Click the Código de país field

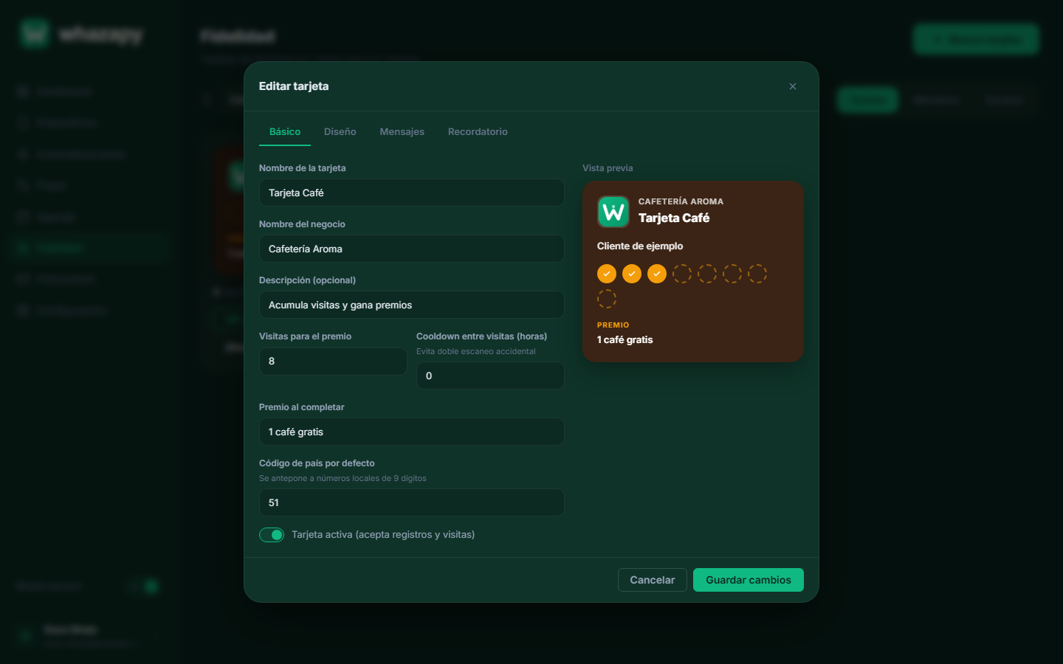coord(412,502)
